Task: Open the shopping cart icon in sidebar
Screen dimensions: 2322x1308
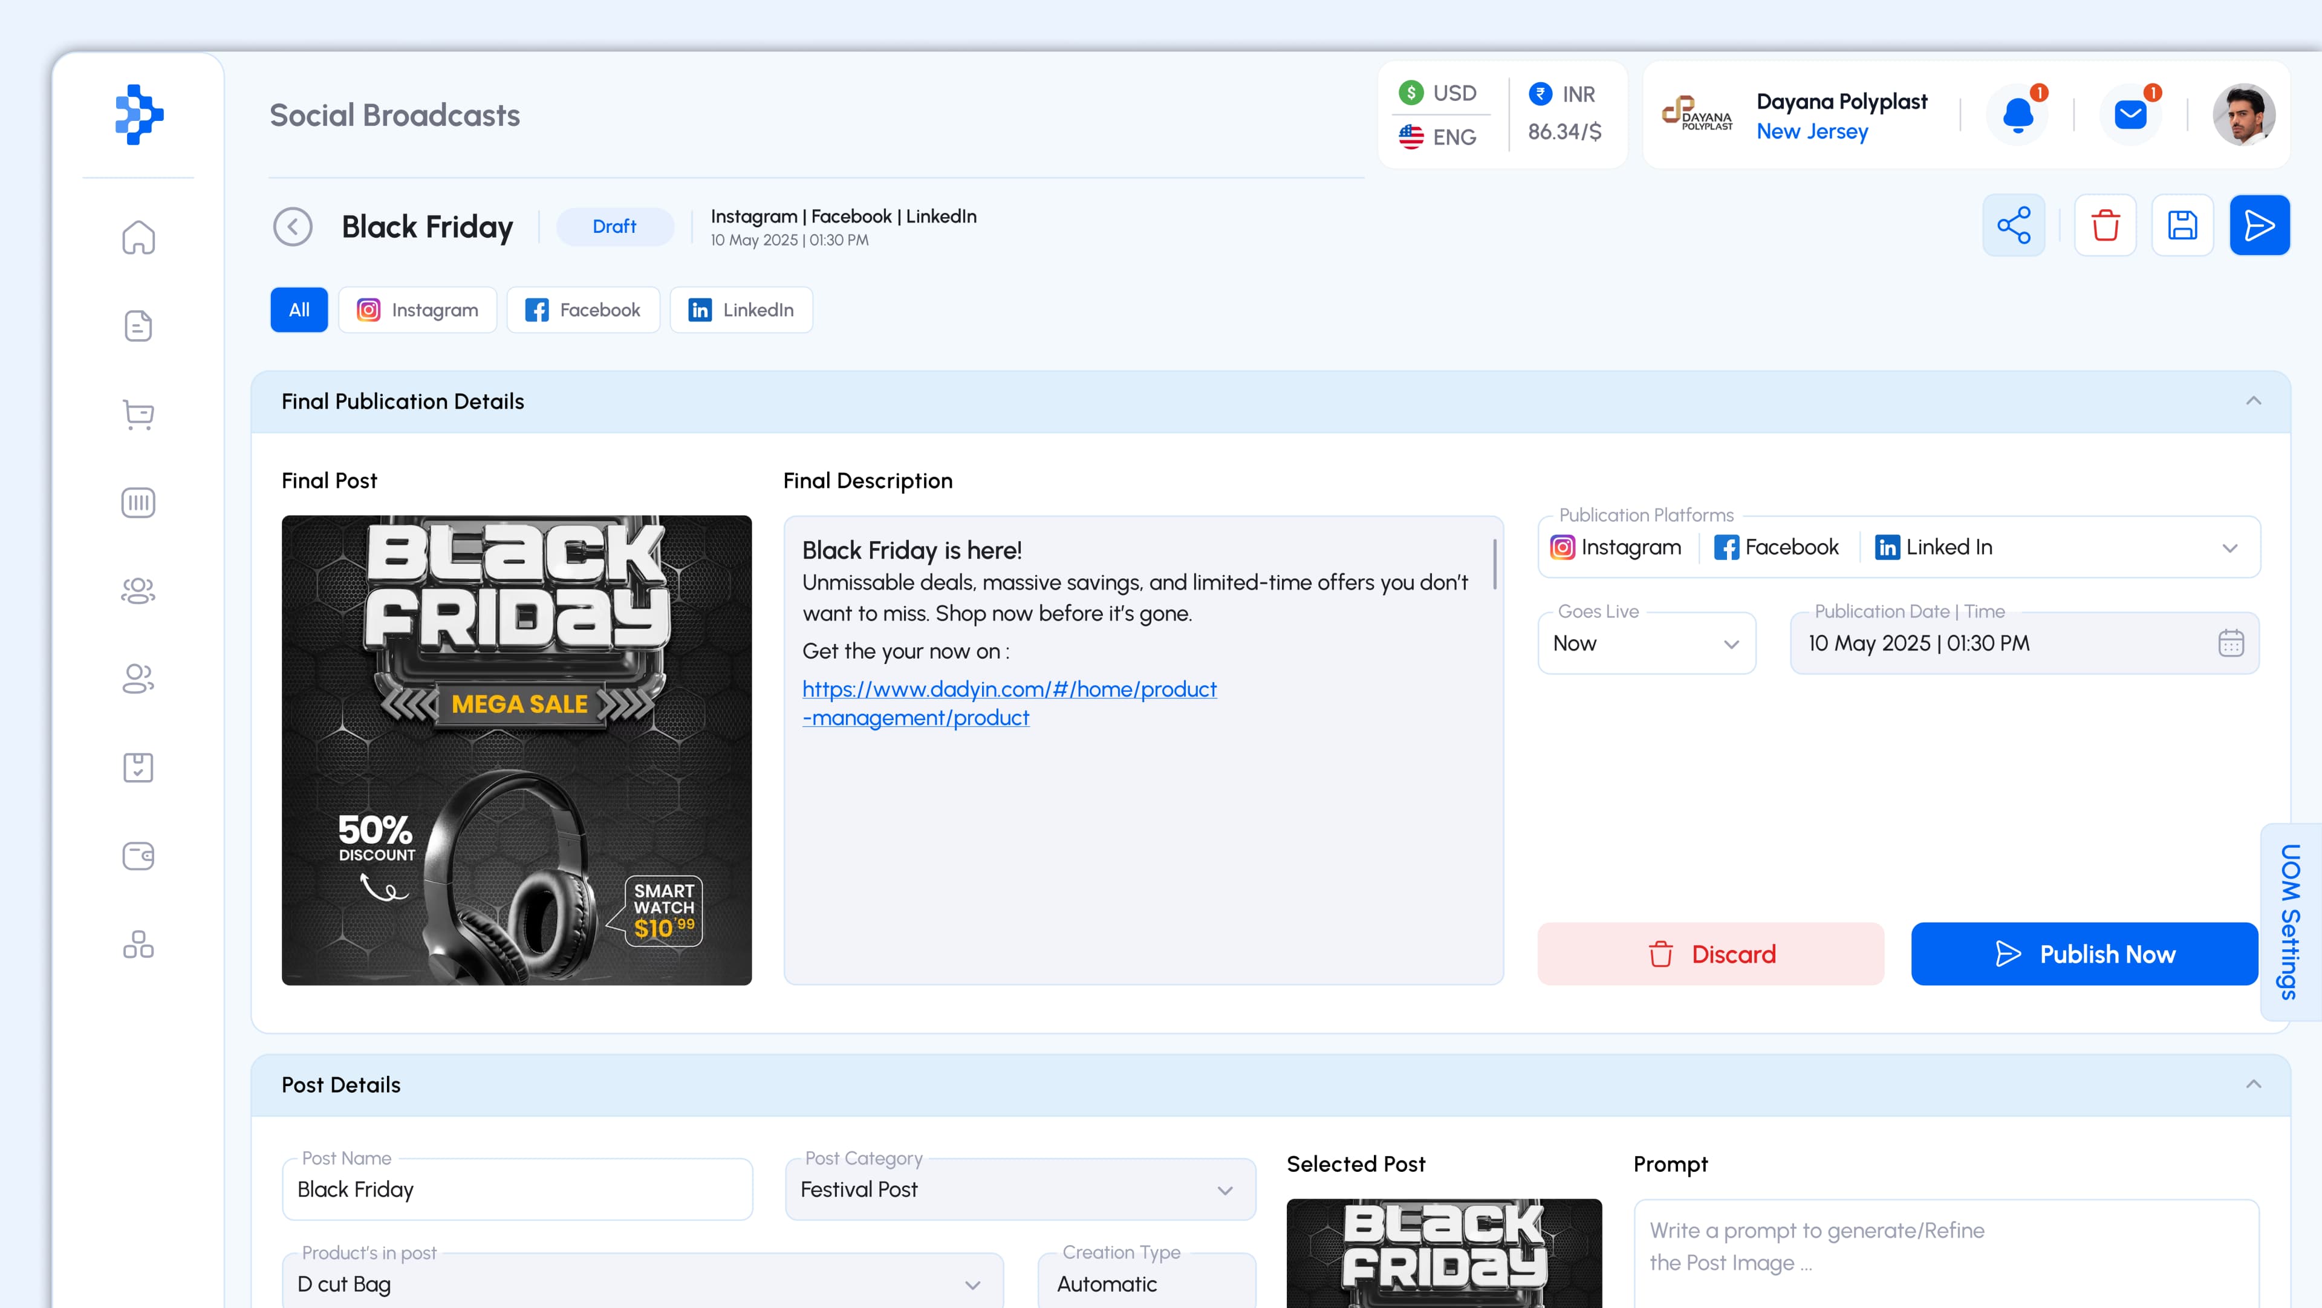Action: [138, 414]
